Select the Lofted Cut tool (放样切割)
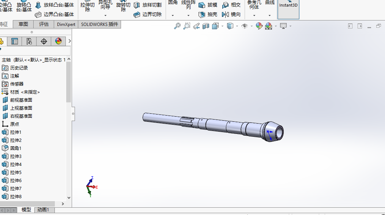Screen dimensions: 385x215 [x=148, y=5]
